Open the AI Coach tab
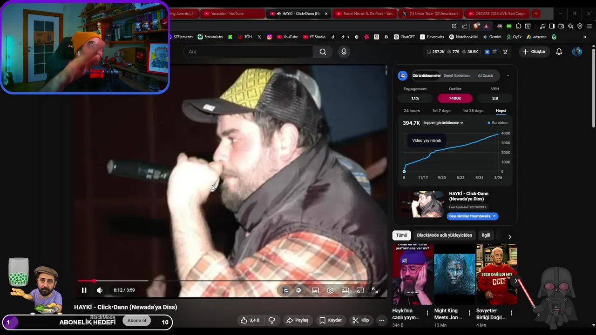The image size is (596, 335). (x=485, y=75)
